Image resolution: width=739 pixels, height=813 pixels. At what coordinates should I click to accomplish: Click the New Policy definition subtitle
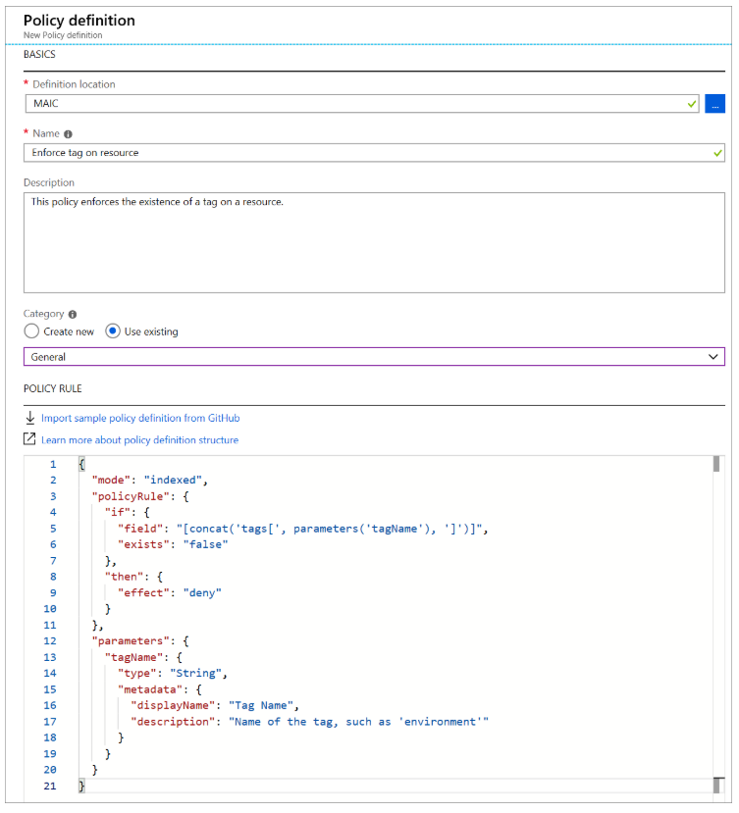coord(63,35)
